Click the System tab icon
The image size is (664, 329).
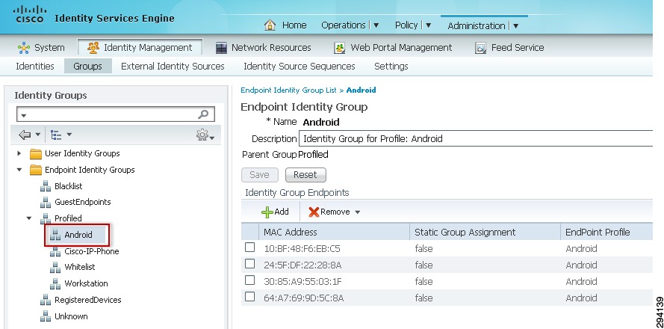coord(24,48)
